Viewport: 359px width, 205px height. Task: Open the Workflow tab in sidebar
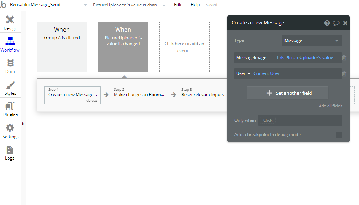(10, 44)
